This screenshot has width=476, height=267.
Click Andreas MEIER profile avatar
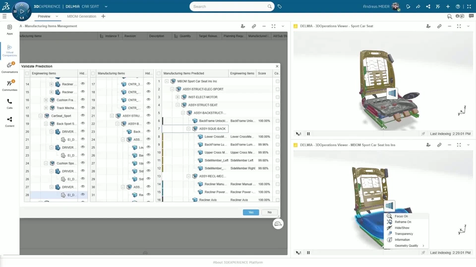click(395, 6)
